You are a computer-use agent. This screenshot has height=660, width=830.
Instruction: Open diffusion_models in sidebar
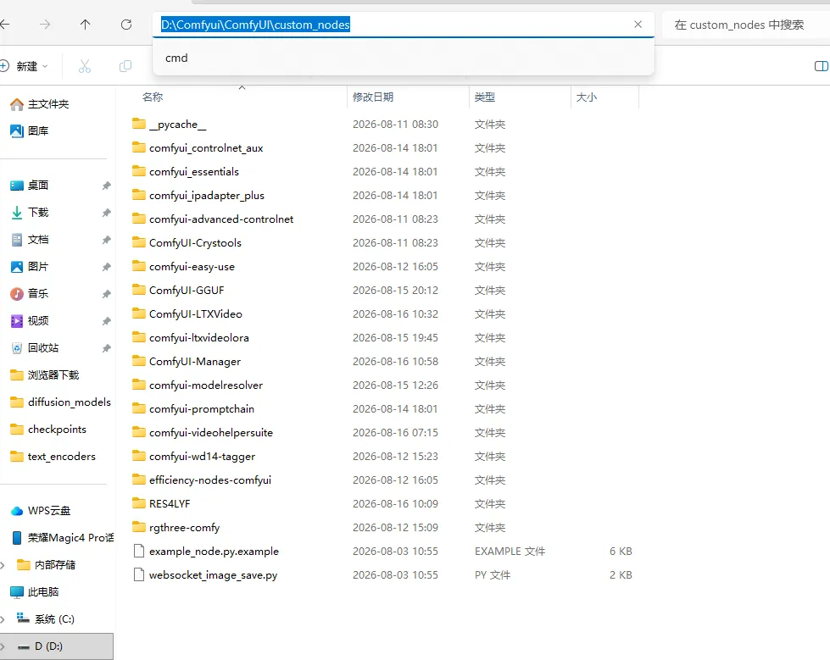click(x=61, y=402)
